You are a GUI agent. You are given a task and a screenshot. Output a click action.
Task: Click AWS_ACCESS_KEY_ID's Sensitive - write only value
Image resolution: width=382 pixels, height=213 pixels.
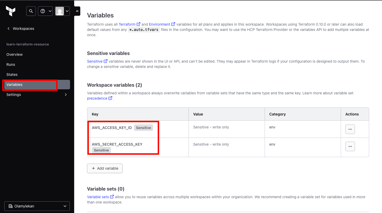pyautogui.click(x=211, y=127)
